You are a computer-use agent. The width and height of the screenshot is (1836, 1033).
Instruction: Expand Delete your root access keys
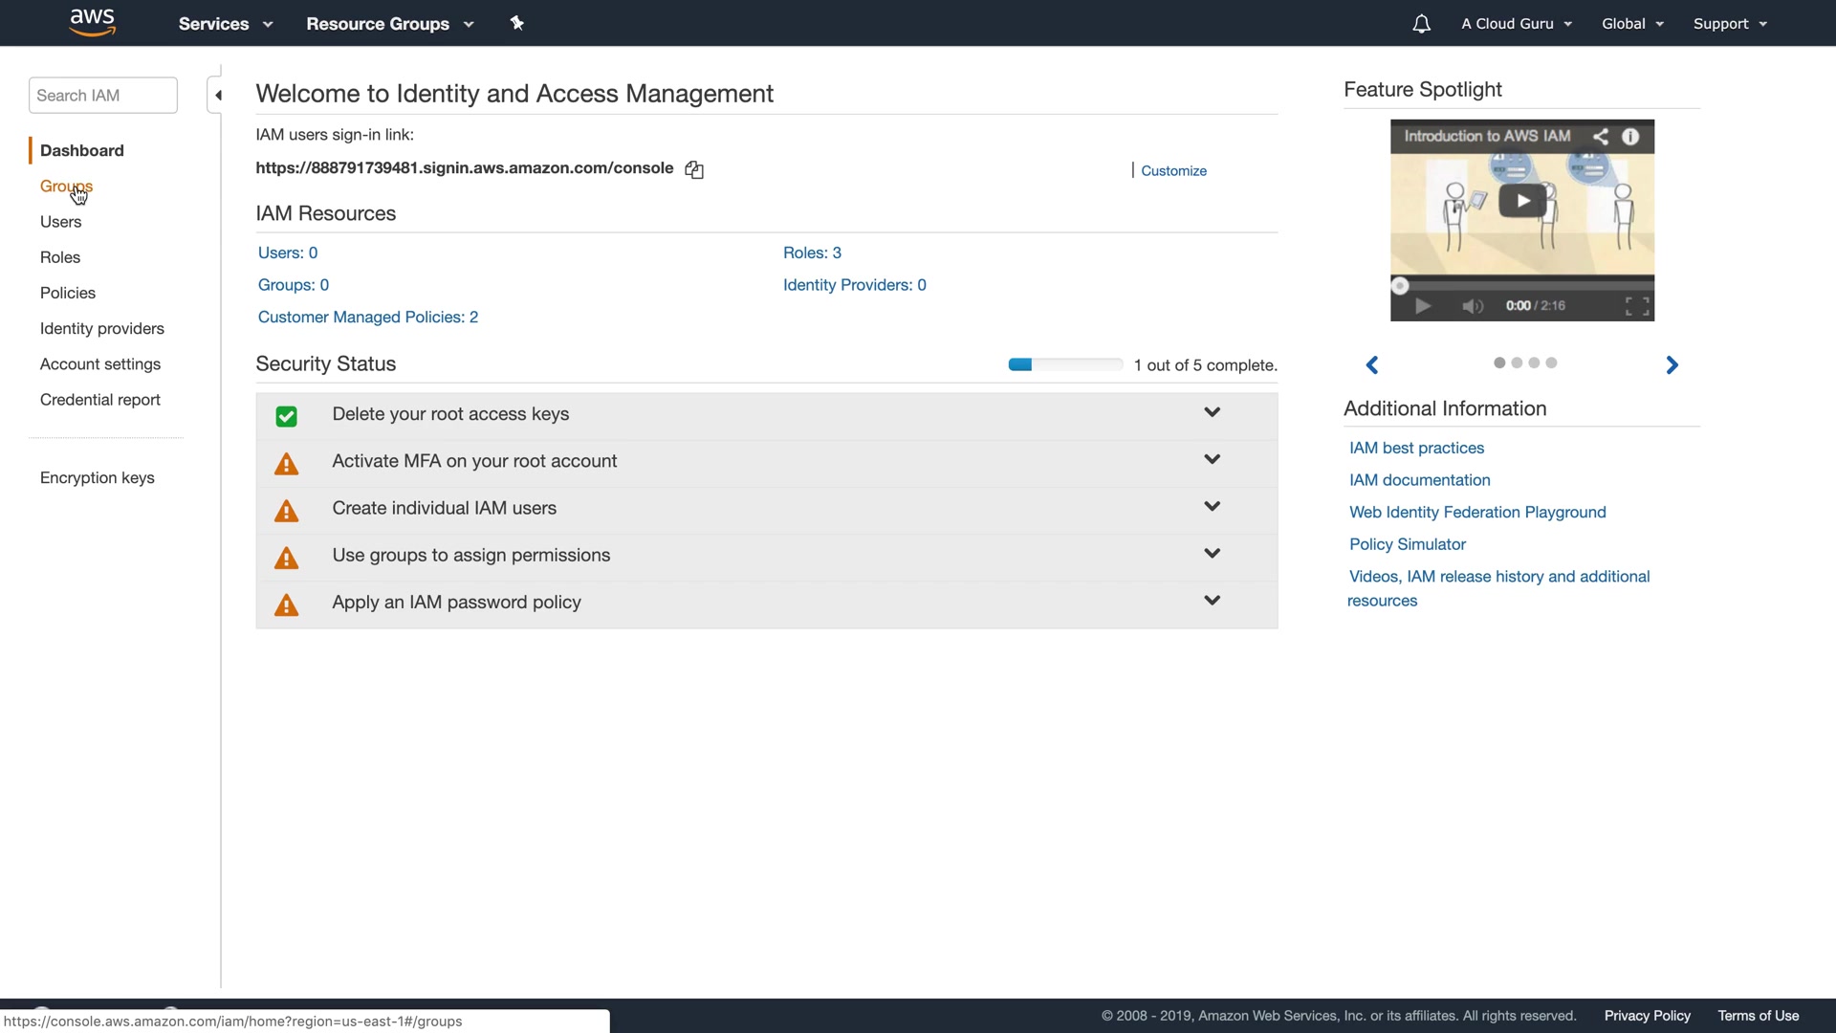[1212, 413]
